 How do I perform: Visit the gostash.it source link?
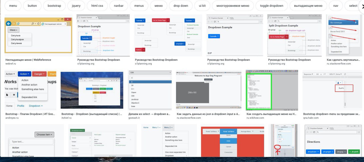[x=135, y=118]
